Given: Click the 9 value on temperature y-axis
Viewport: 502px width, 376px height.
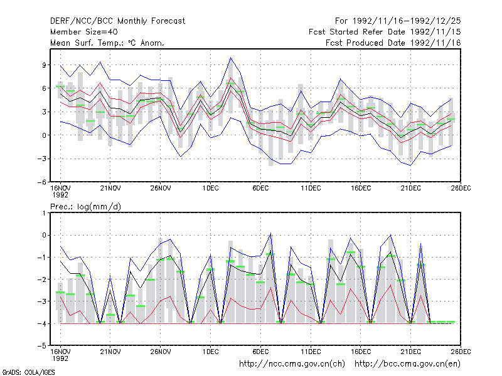Looking at the screenshot, I should point(44,65).
